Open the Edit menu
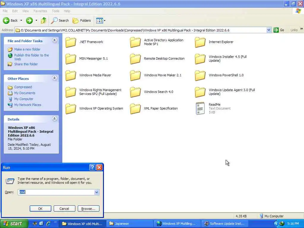The height and width of the screenshot is (228, 304). click(x=15, y=11)
